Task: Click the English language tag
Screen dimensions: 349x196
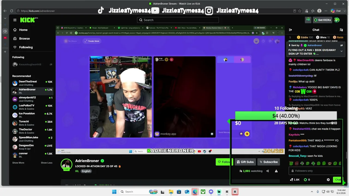Action: pyautogui.click(x=86, y=171)
